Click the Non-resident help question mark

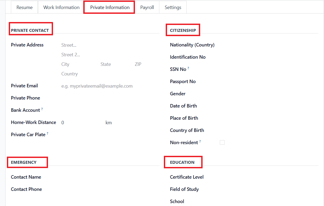[200, 141]
